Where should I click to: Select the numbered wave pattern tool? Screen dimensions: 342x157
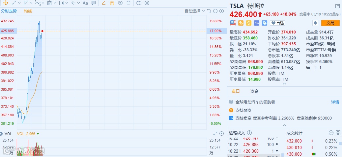[38, 3]
